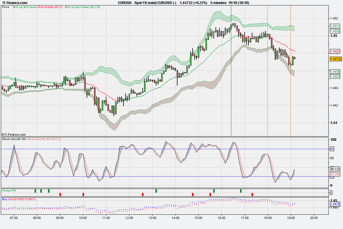Click the 1.4459 price tag

click(335, 71)
